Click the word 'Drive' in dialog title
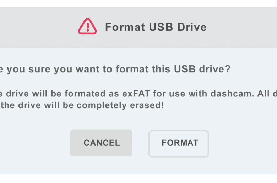The height and width of the screenshot is (183, 277). 192,27
